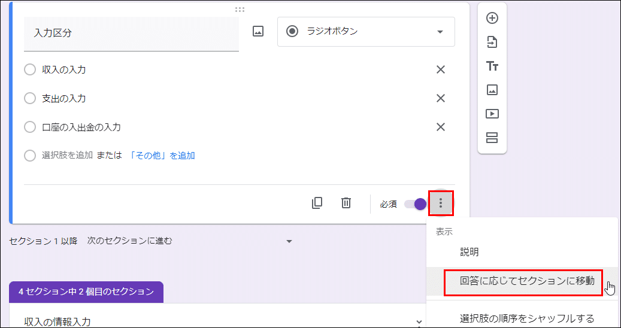The image size is (621, 328).
Task: Toggle the 必須 required switch
Action: 415,204
